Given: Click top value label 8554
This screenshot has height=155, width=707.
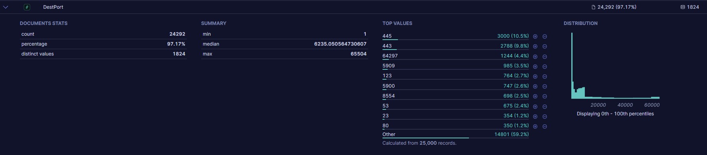Looking at the screenshot, I should [x=388, y=96].
